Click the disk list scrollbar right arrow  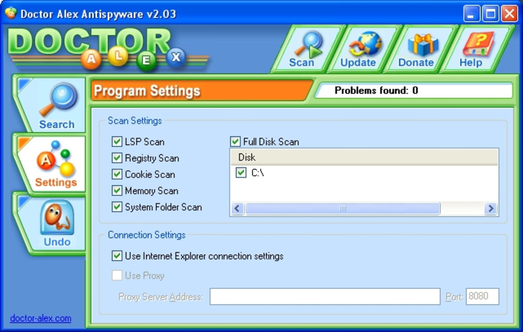491,208
